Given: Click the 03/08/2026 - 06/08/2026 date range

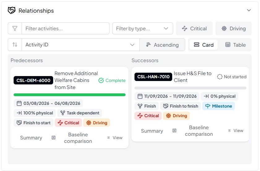Looking at the screenshot, I should (x=52, y=103).
